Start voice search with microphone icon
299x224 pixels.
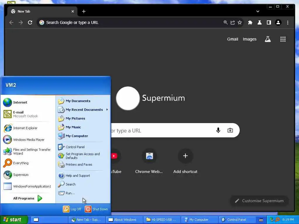tap(218, 130)
